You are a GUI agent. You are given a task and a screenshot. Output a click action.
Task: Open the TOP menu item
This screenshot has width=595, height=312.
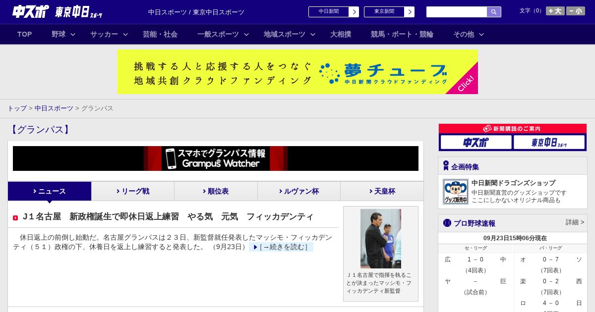(x=25, y=34)
